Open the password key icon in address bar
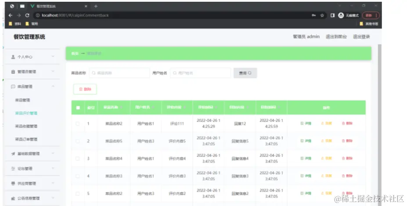Viewport: 407px width, 206px height. pyautogui.click(x=313, y=15)
